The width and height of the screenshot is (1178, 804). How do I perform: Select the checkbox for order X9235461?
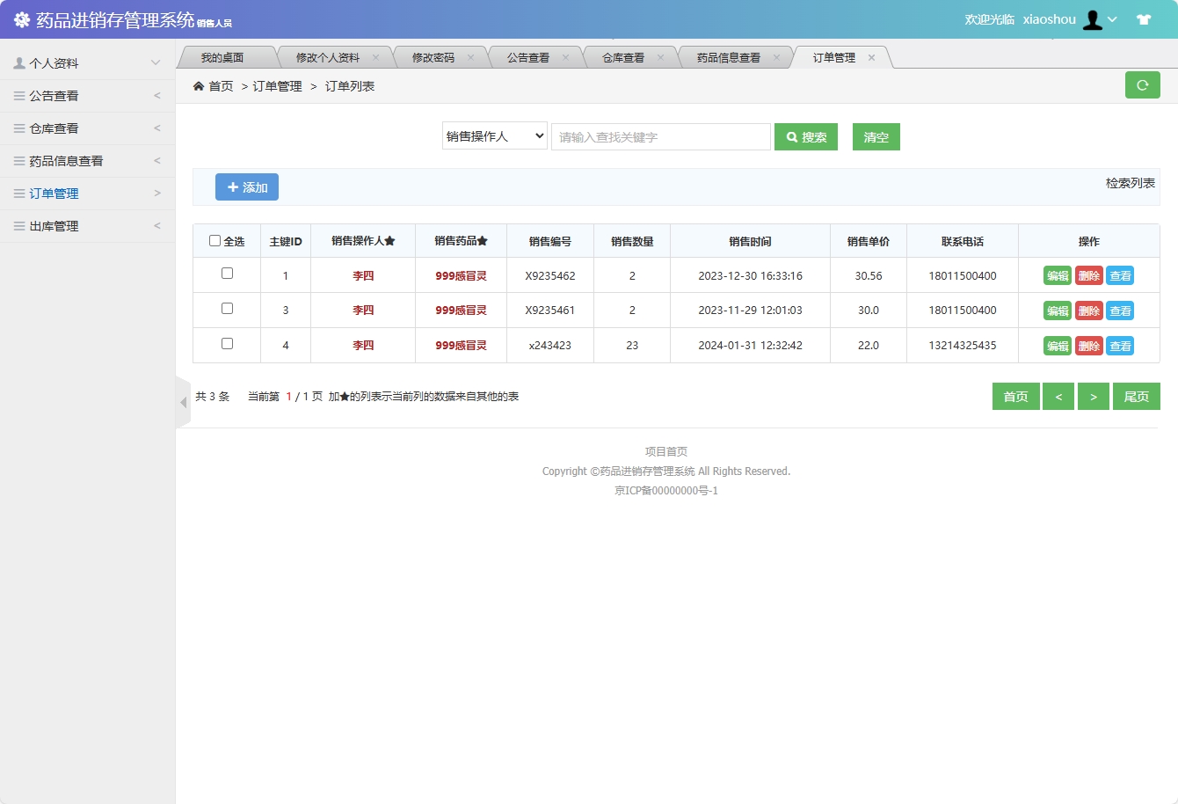tap(226, 310)
